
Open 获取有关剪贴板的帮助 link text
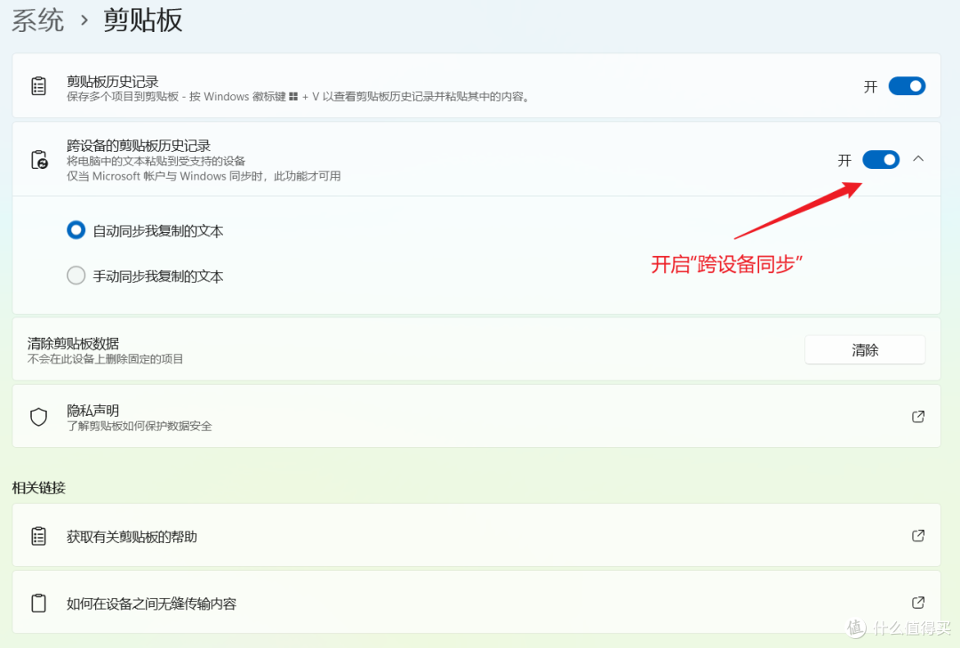coord(132,537)
